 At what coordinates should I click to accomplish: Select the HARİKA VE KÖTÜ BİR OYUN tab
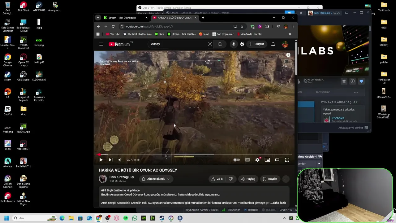174,18
